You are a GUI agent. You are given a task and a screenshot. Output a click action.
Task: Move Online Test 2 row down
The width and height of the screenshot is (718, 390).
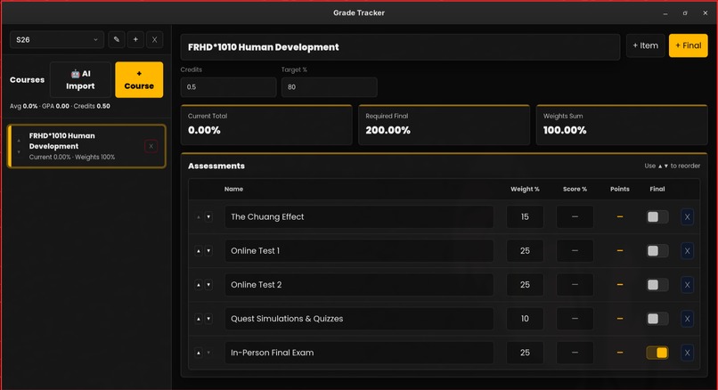click(208, 285)
